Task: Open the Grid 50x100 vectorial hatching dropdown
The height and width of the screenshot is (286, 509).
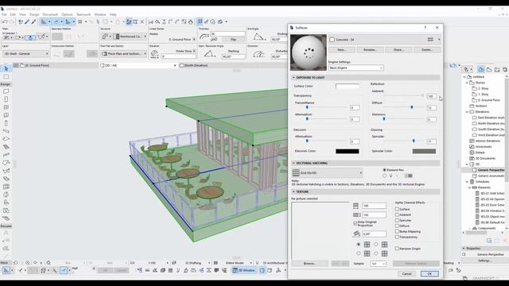Action: pyautogui.click(x=327, y=173)
